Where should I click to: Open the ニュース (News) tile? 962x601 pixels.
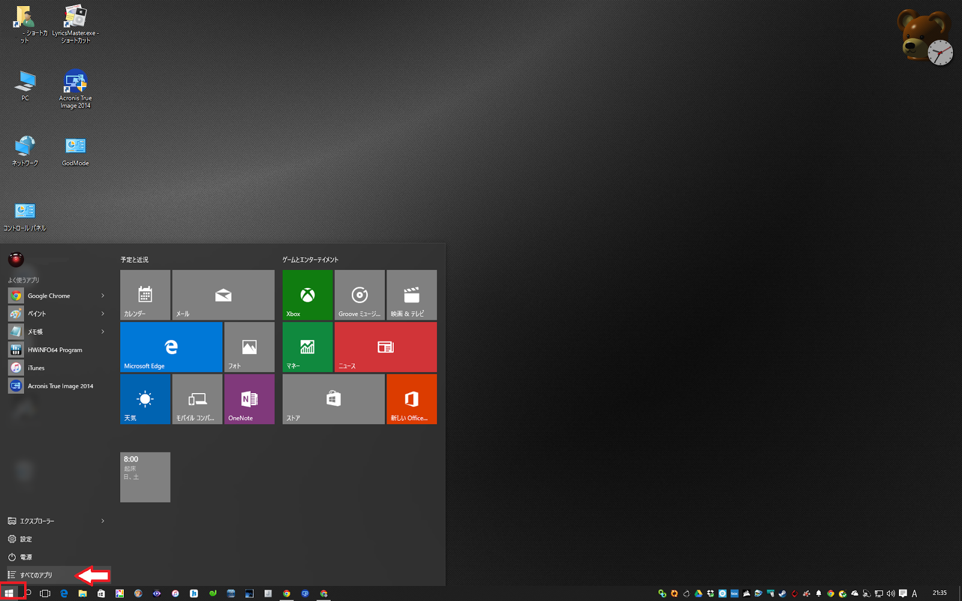point(386,347)
